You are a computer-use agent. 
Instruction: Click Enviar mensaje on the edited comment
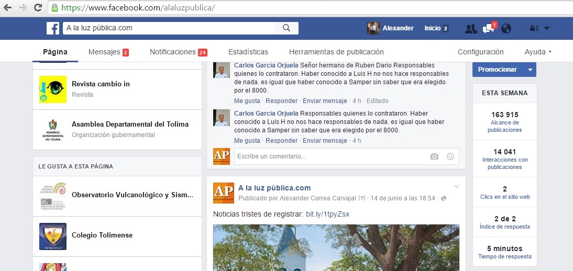pyautogui.click(x=325, y=101)
